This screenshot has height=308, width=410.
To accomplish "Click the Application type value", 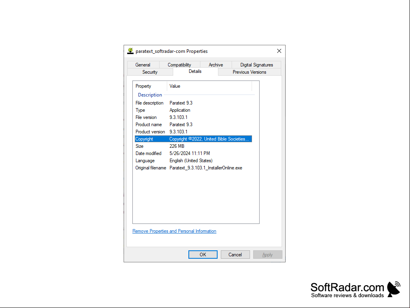I will 180,110.
